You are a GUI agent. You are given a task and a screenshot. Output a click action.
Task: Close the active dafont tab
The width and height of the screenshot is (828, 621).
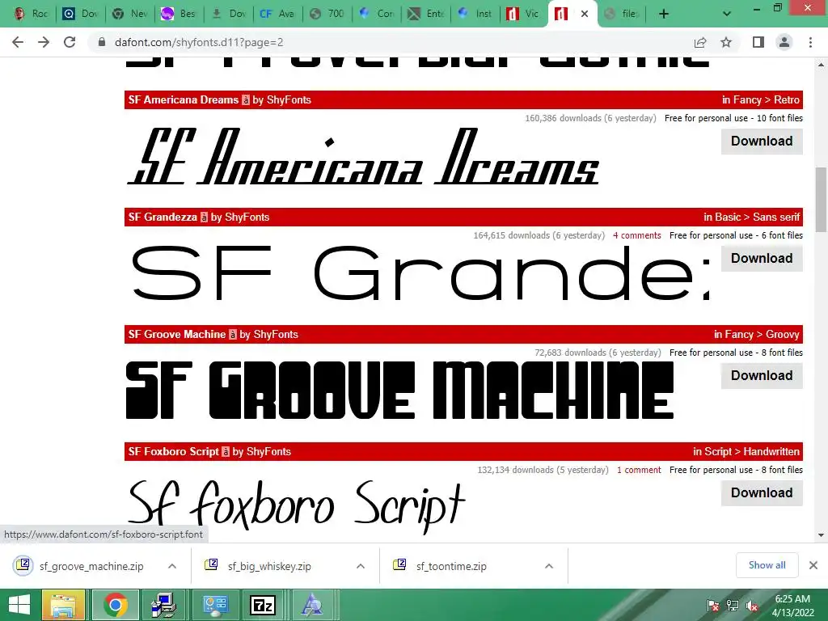pyautogui.click(x=584, y=14)
